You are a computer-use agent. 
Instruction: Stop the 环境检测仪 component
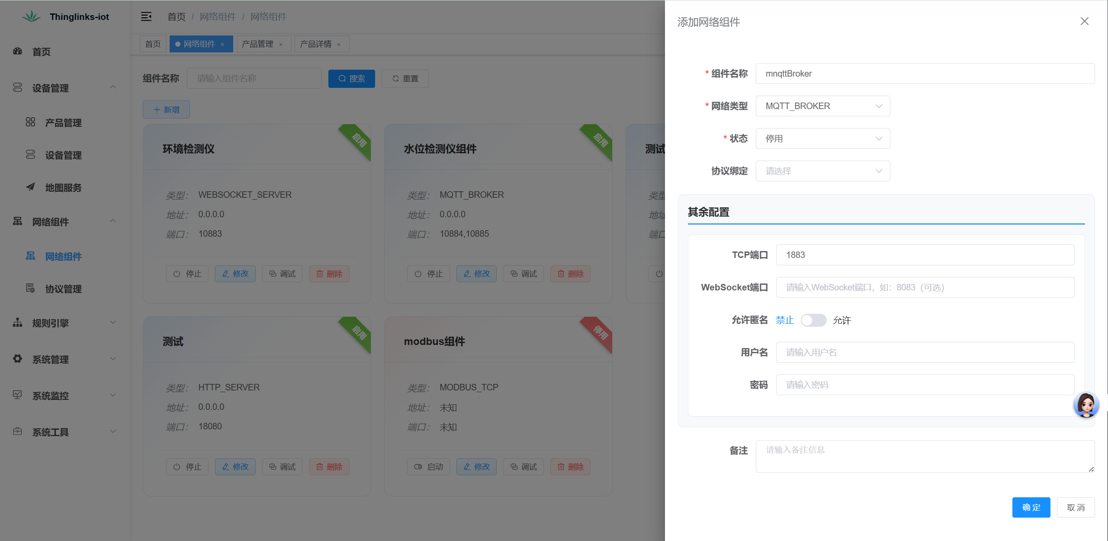pos(187,274)
